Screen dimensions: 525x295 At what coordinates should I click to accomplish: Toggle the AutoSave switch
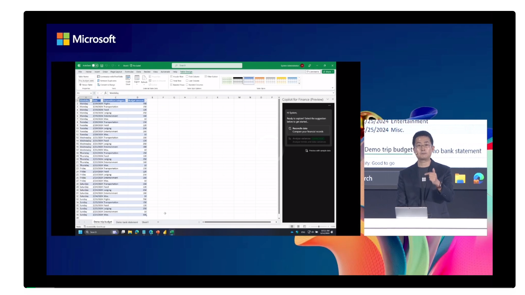(x=95, y=65)
